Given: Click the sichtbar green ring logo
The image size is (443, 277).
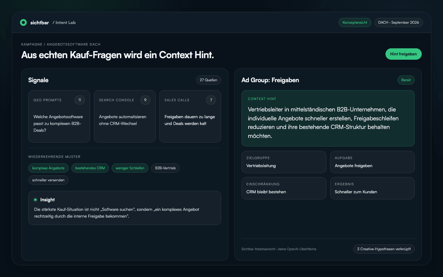Looking at the screenshot, I should click(23, 22).
